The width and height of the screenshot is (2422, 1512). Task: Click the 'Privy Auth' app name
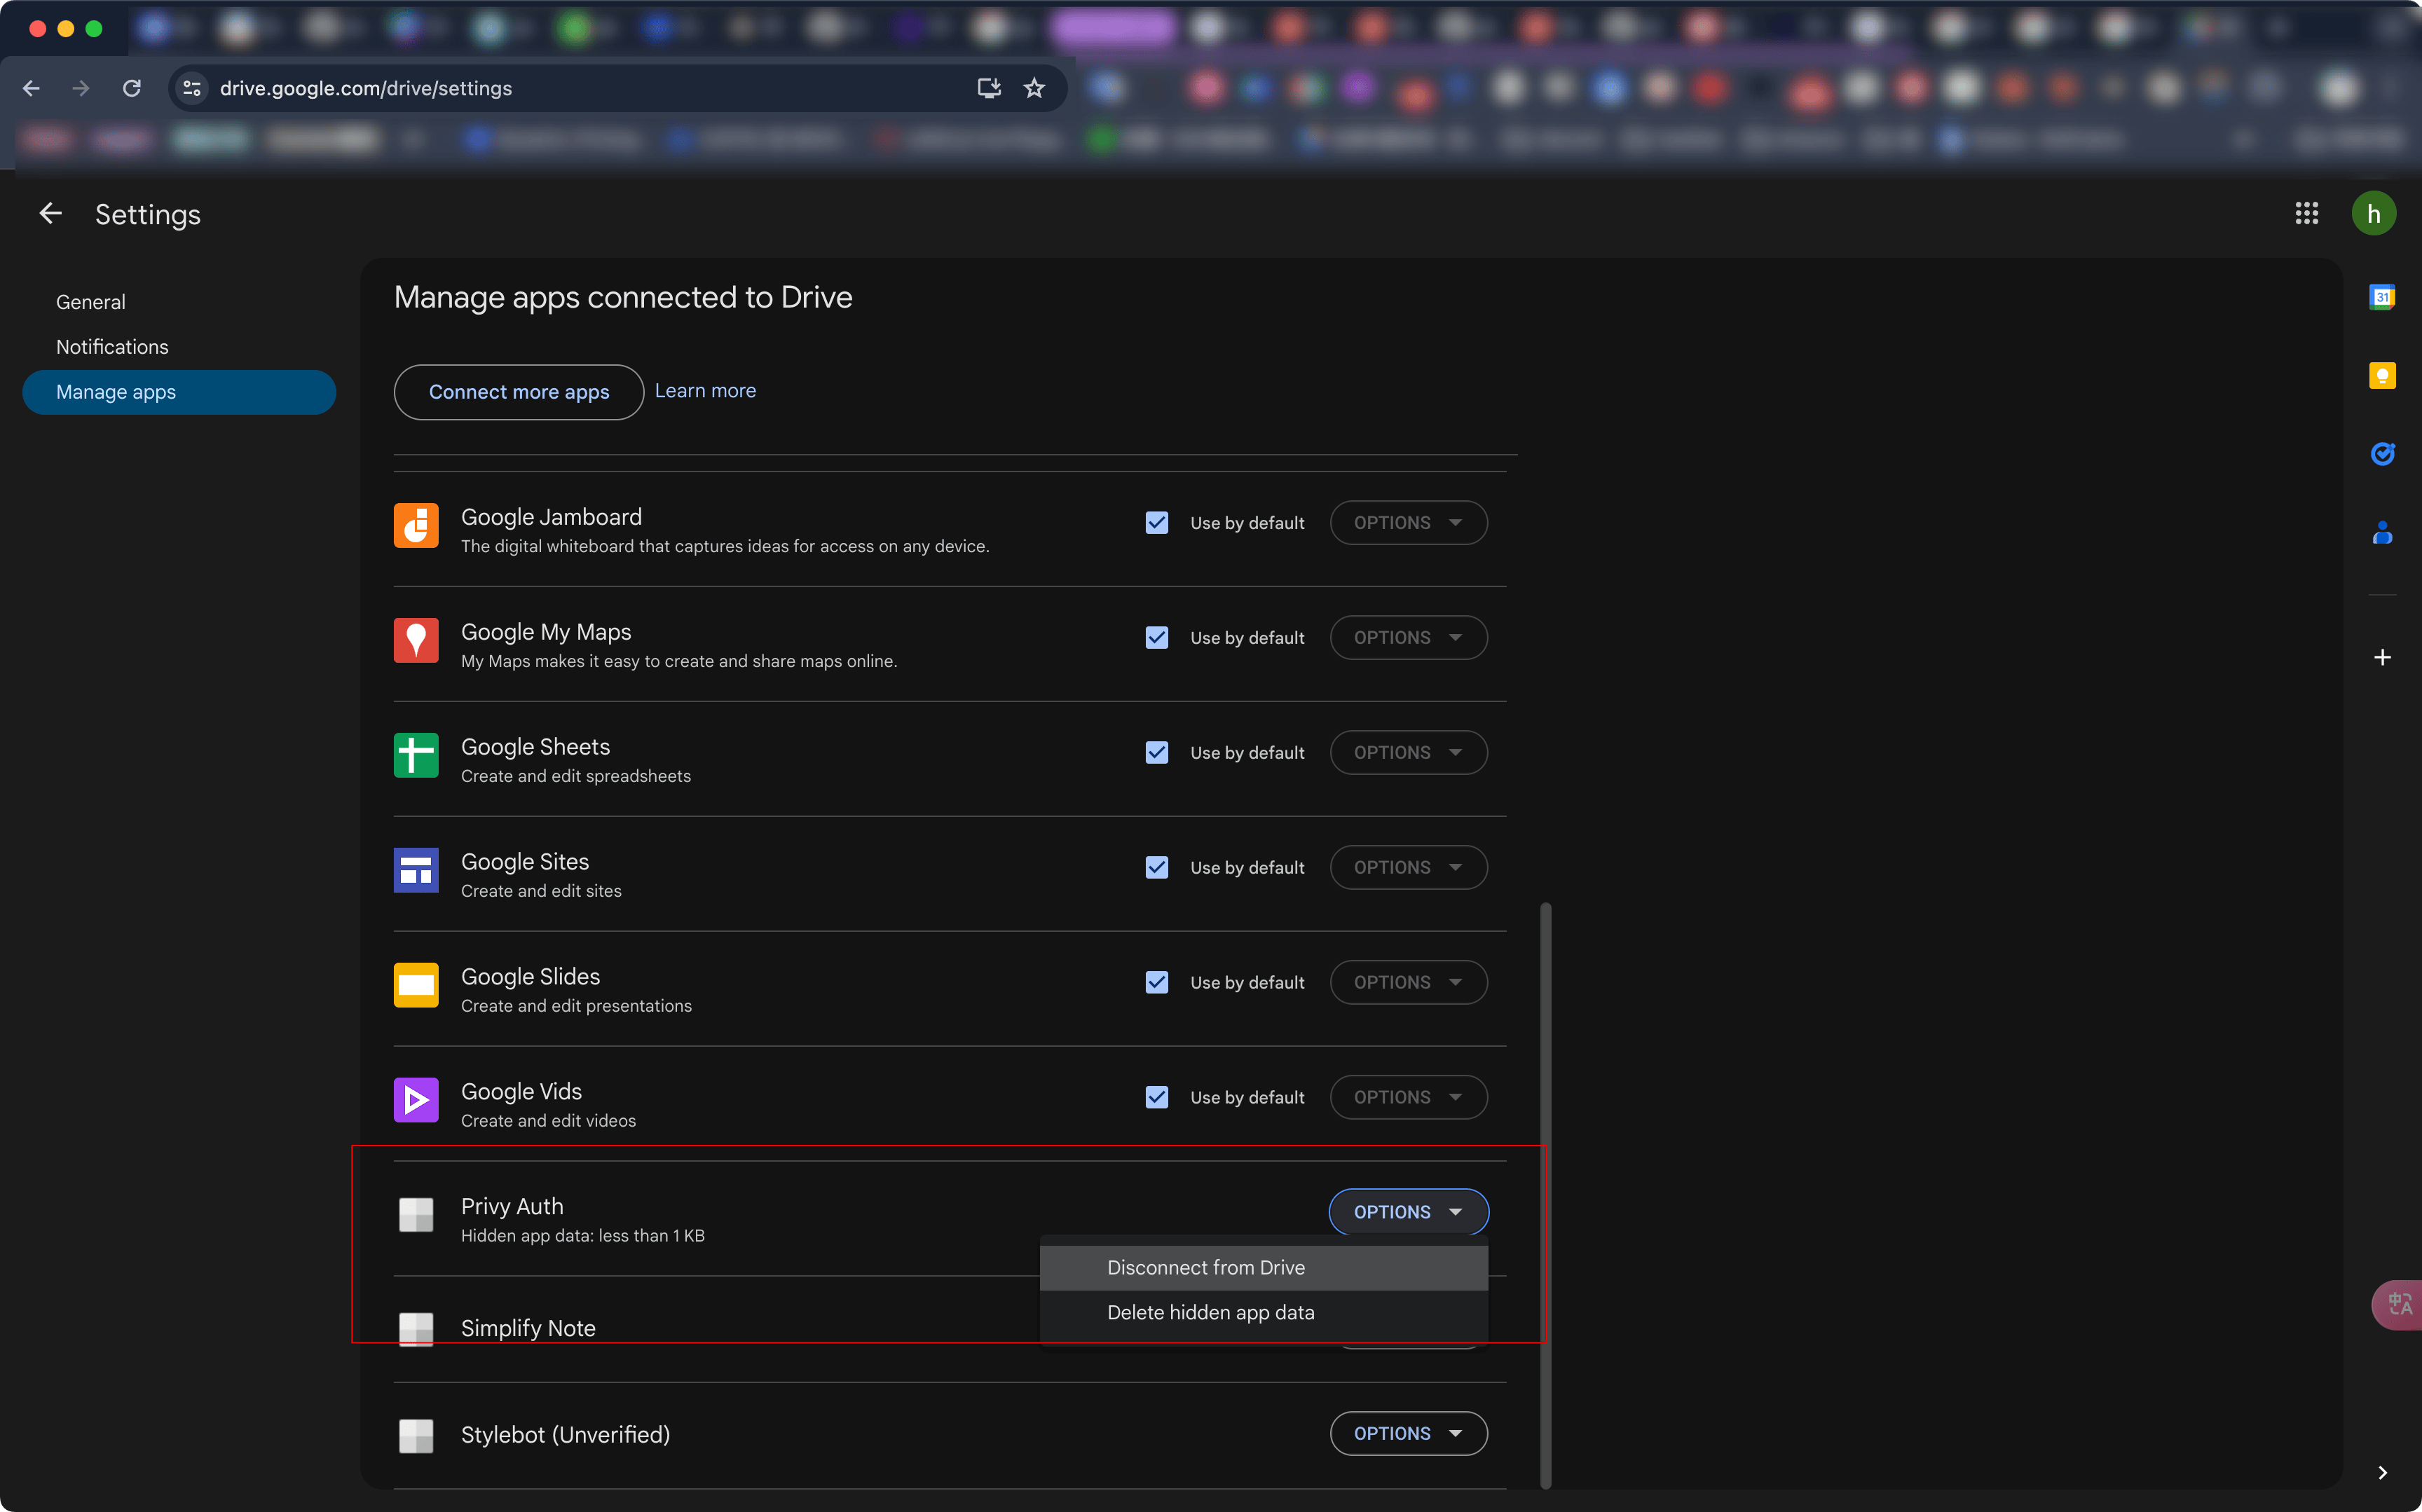pos(512,1206)
